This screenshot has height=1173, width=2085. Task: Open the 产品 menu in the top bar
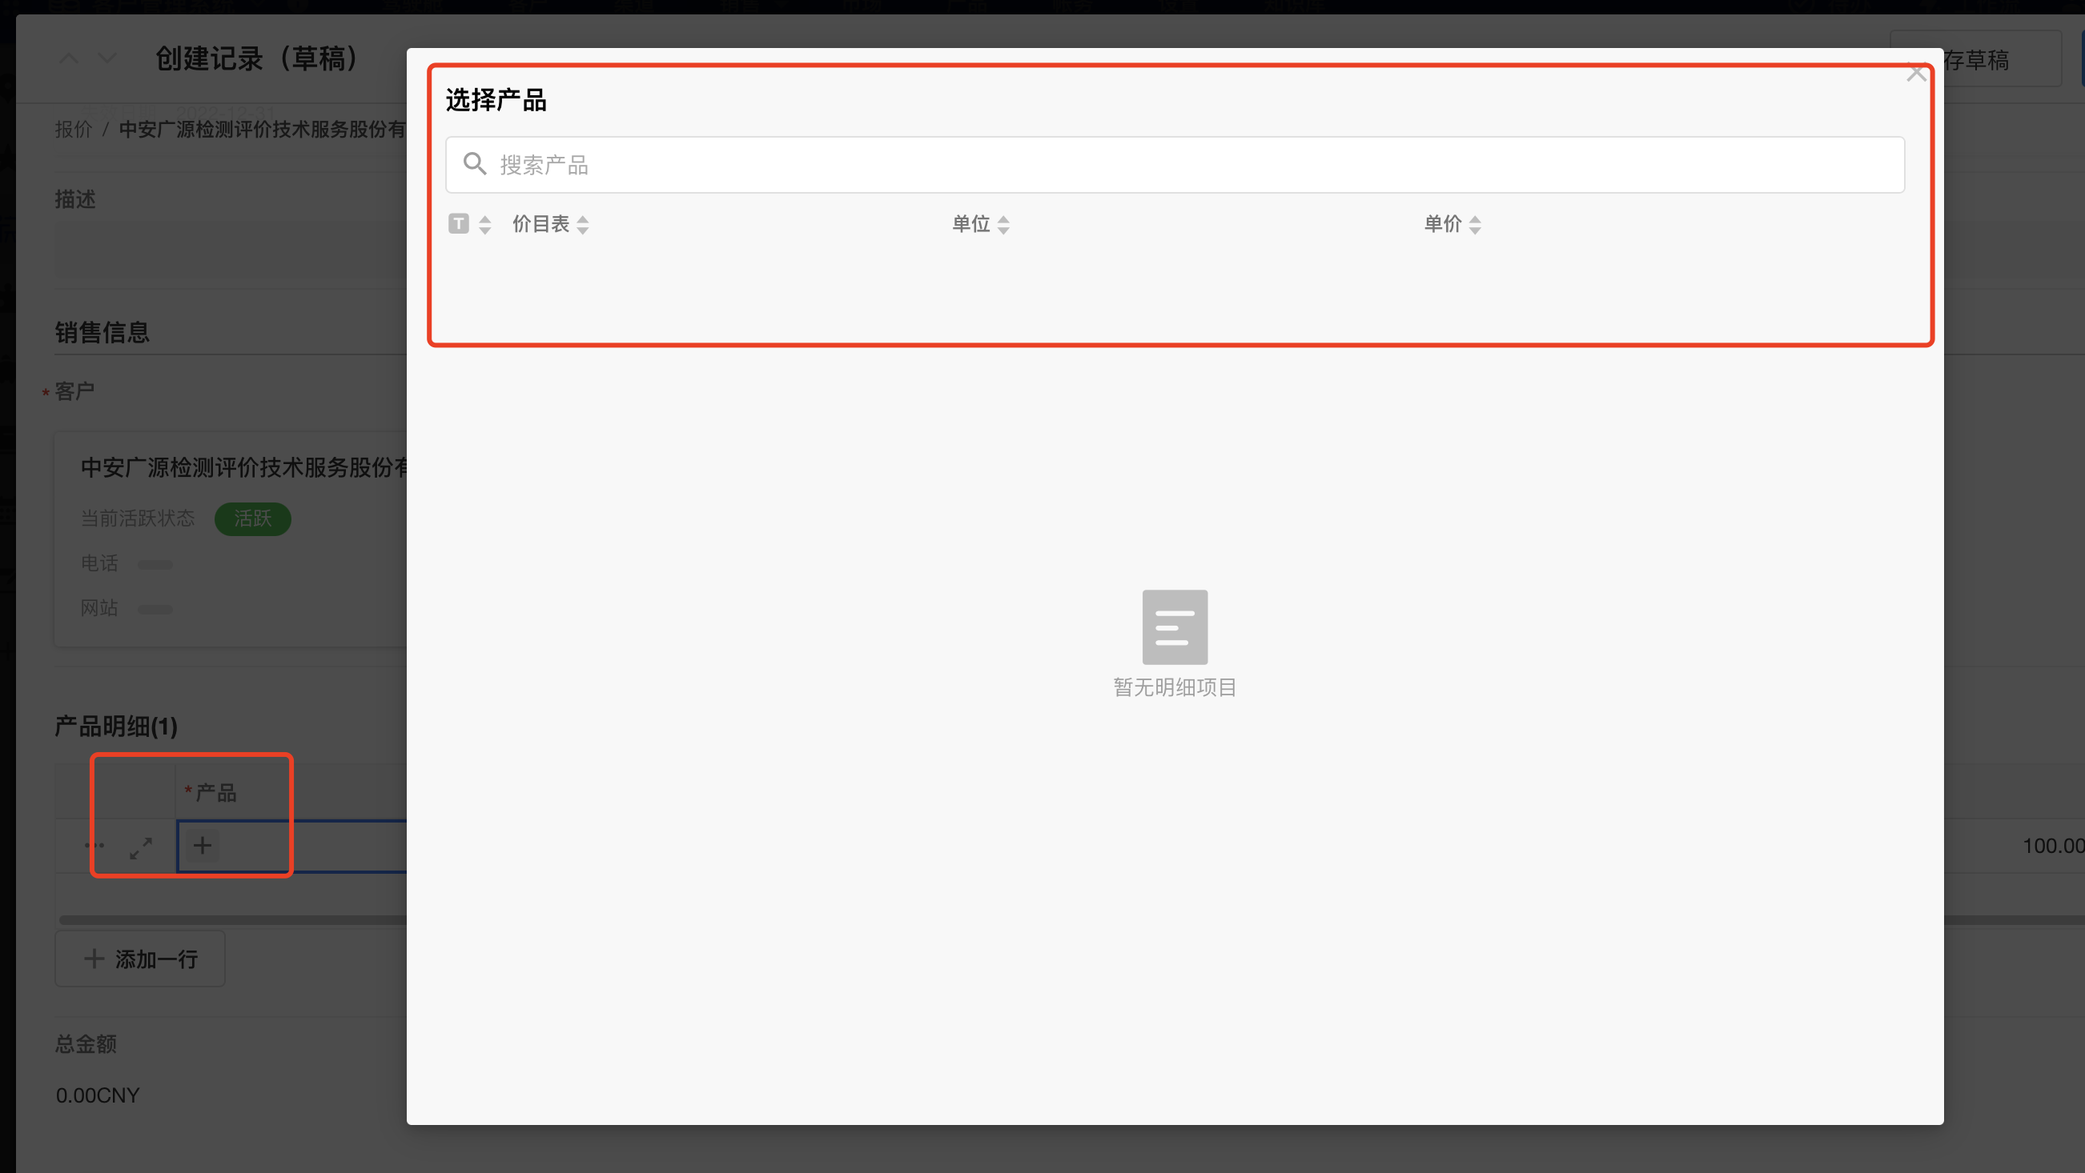coord(964,6)
